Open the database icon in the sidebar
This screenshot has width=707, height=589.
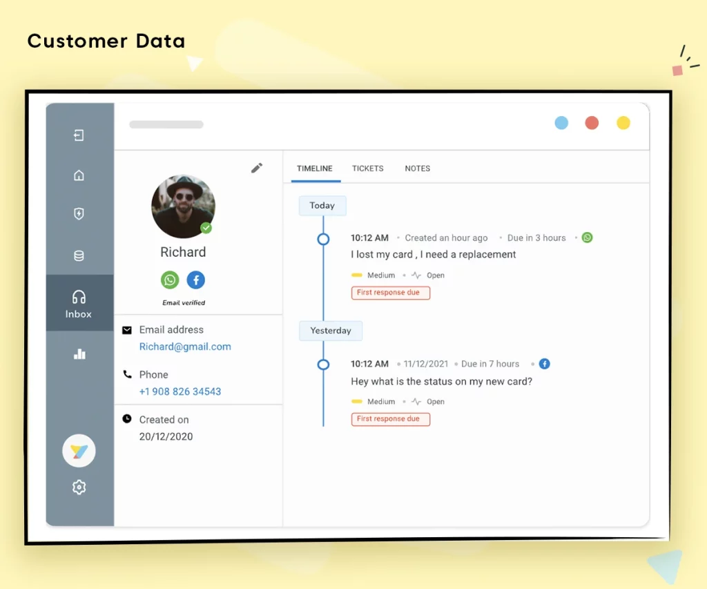coord(79,255)
